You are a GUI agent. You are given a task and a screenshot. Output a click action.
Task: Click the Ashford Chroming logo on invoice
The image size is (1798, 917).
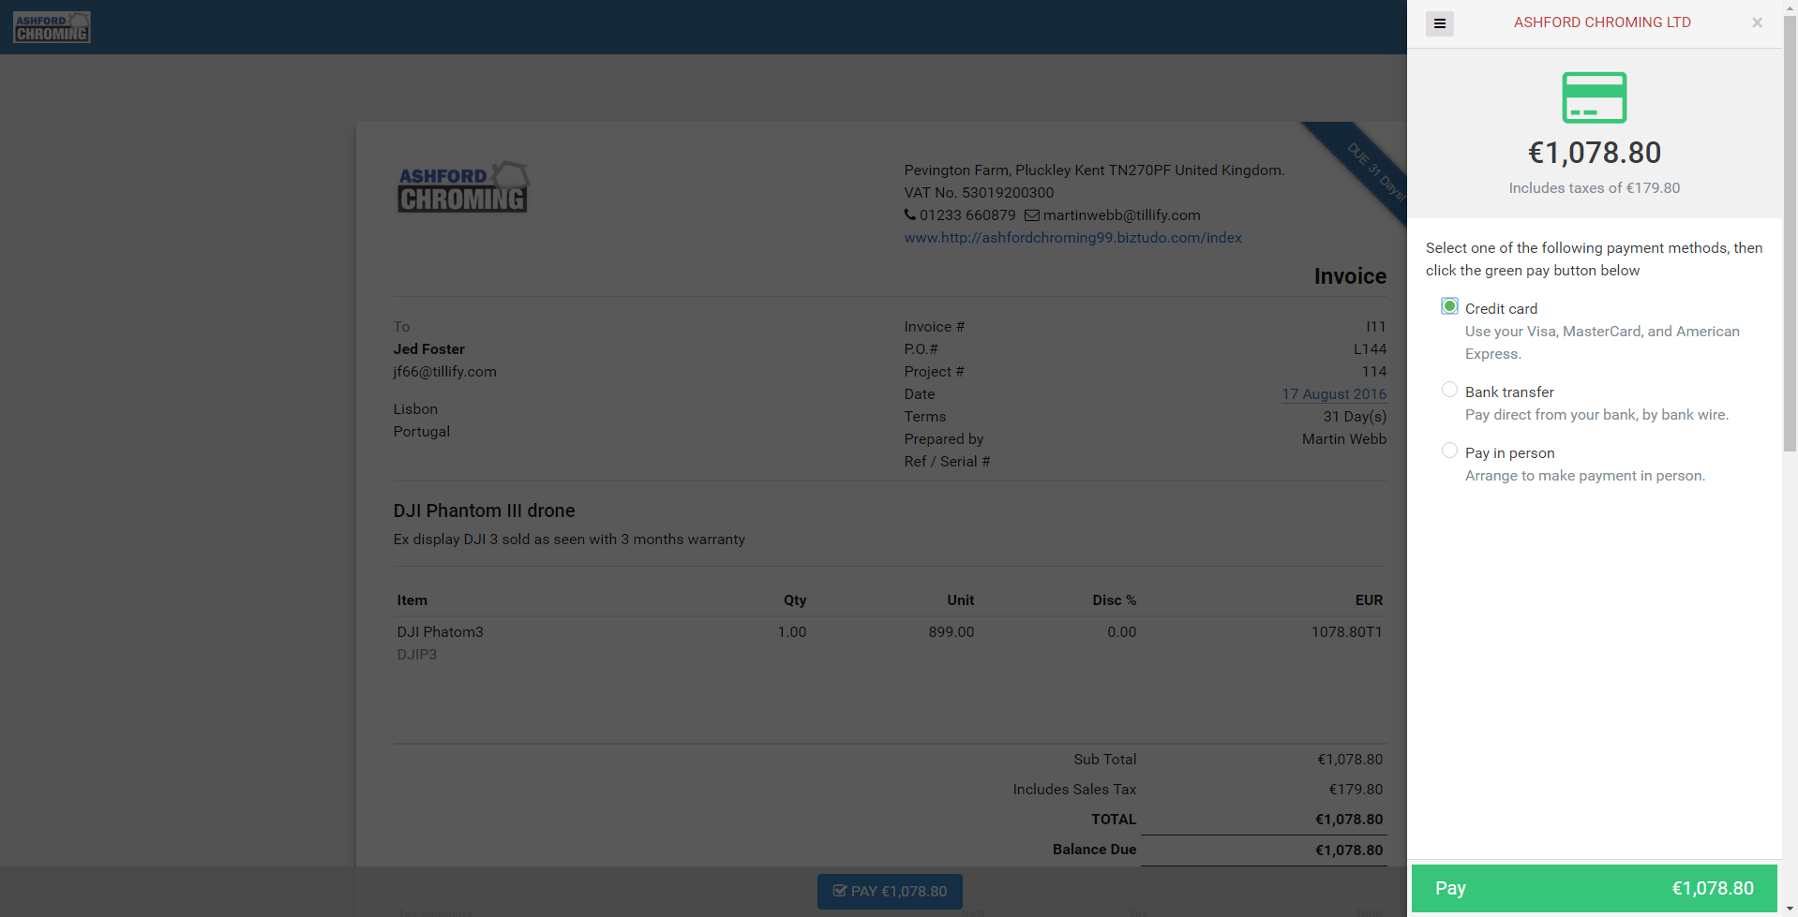[x=463, y=187]
